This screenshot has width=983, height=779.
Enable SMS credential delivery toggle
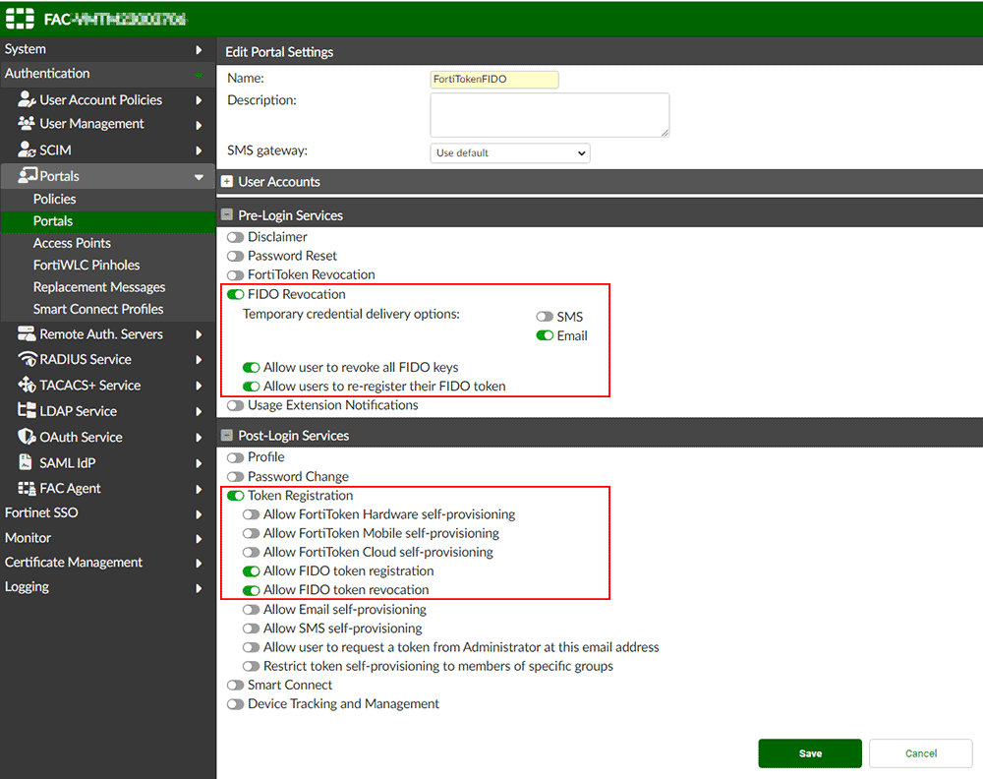coord(545,317)
